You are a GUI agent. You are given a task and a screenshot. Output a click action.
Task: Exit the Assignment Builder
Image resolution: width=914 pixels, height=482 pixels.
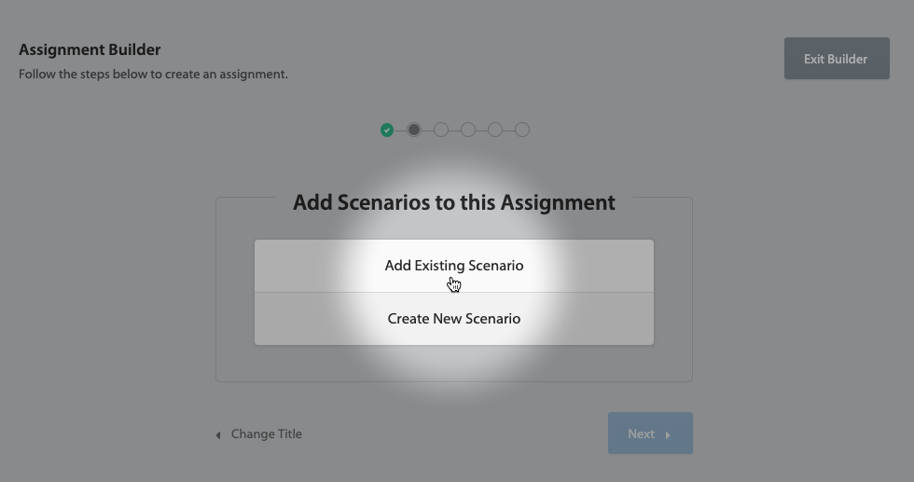[x=836, y=59]
